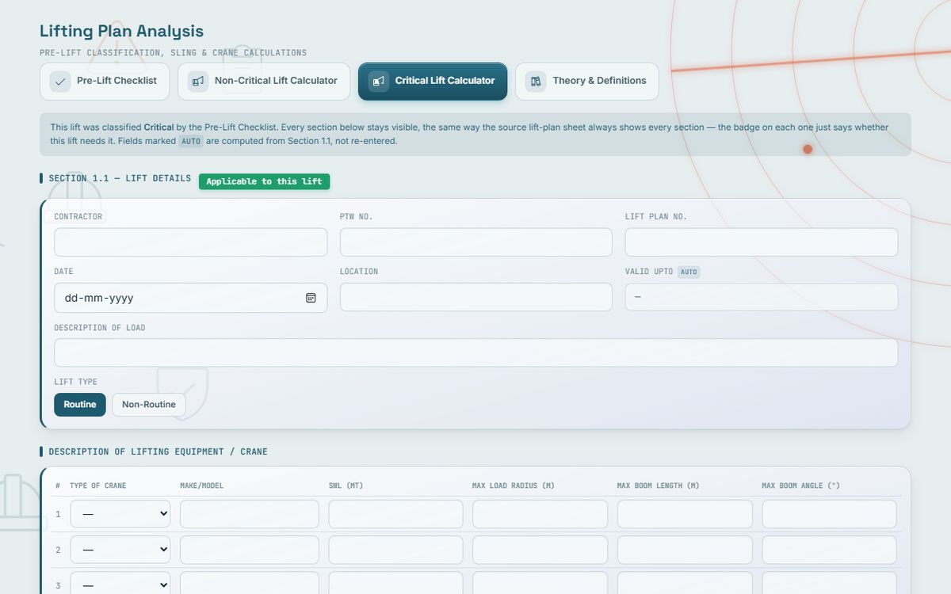Click the 'Description of Lifting Equipment / Crane' heading
Viewport: 951px width, 594px height.
(x=158, y=451)
